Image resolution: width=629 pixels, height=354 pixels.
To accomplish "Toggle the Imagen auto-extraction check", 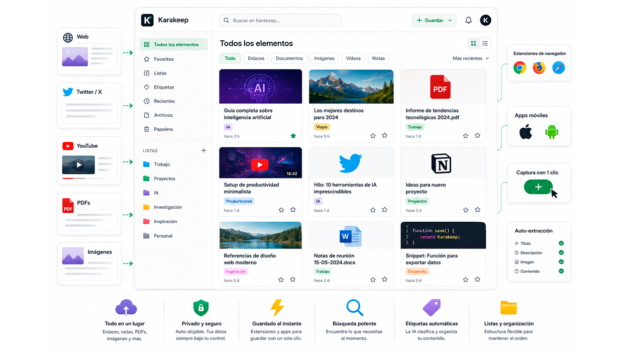I will [x=561, y=262].
